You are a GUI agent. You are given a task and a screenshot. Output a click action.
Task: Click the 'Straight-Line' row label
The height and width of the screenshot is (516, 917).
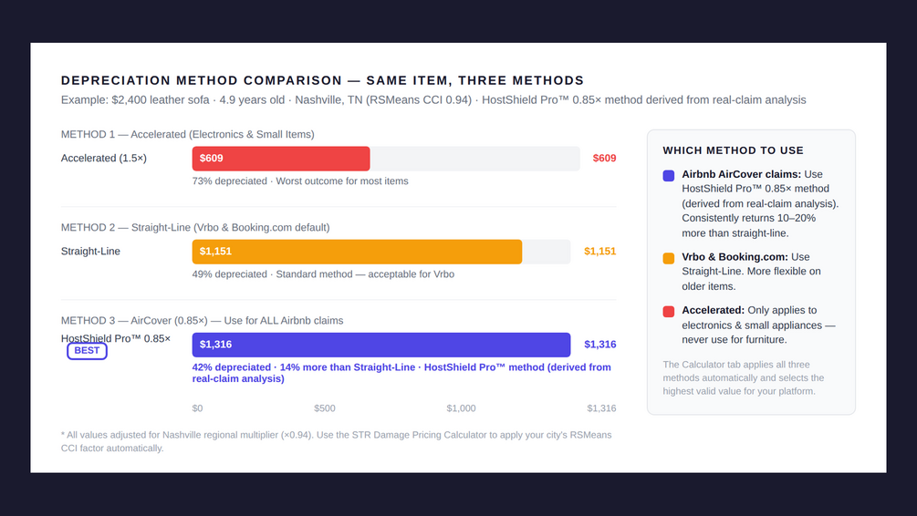90,252
